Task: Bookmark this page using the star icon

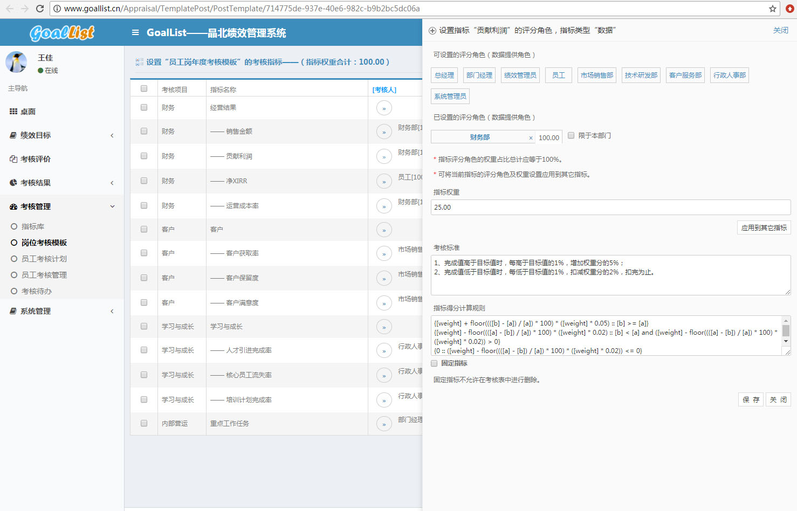Action: (773, 9)
